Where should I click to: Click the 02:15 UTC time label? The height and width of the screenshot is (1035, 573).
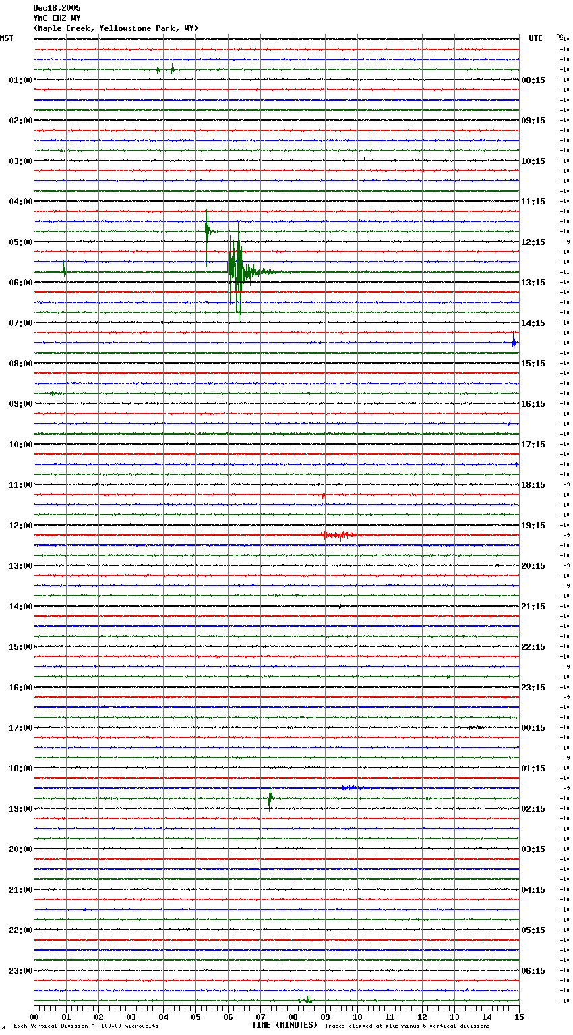(x=533, y=809)
